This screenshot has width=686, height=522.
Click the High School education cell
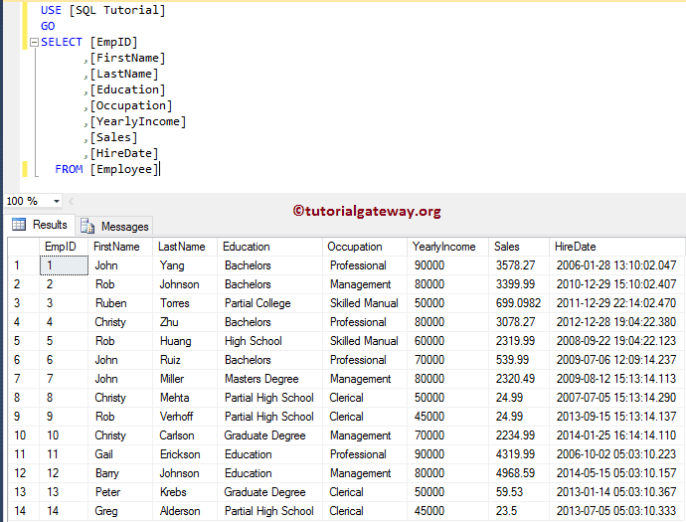pyautogui.click(x=270, y=341)
